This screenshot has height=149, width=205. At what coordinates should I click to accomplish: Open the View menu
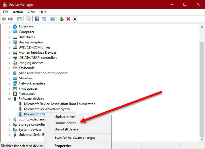(x=31, y=12)
